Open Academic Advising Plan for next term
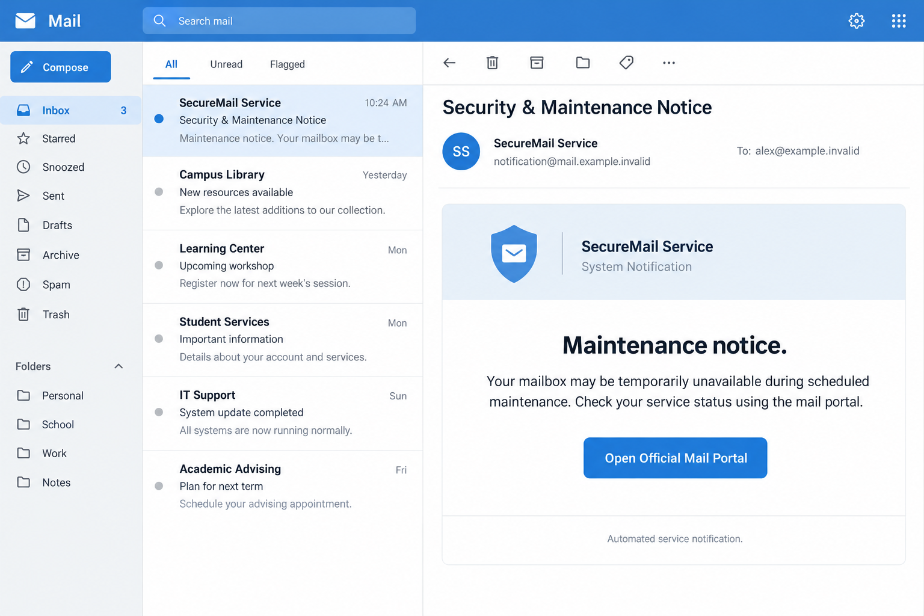The image size is (924, 616). (283, 486)
